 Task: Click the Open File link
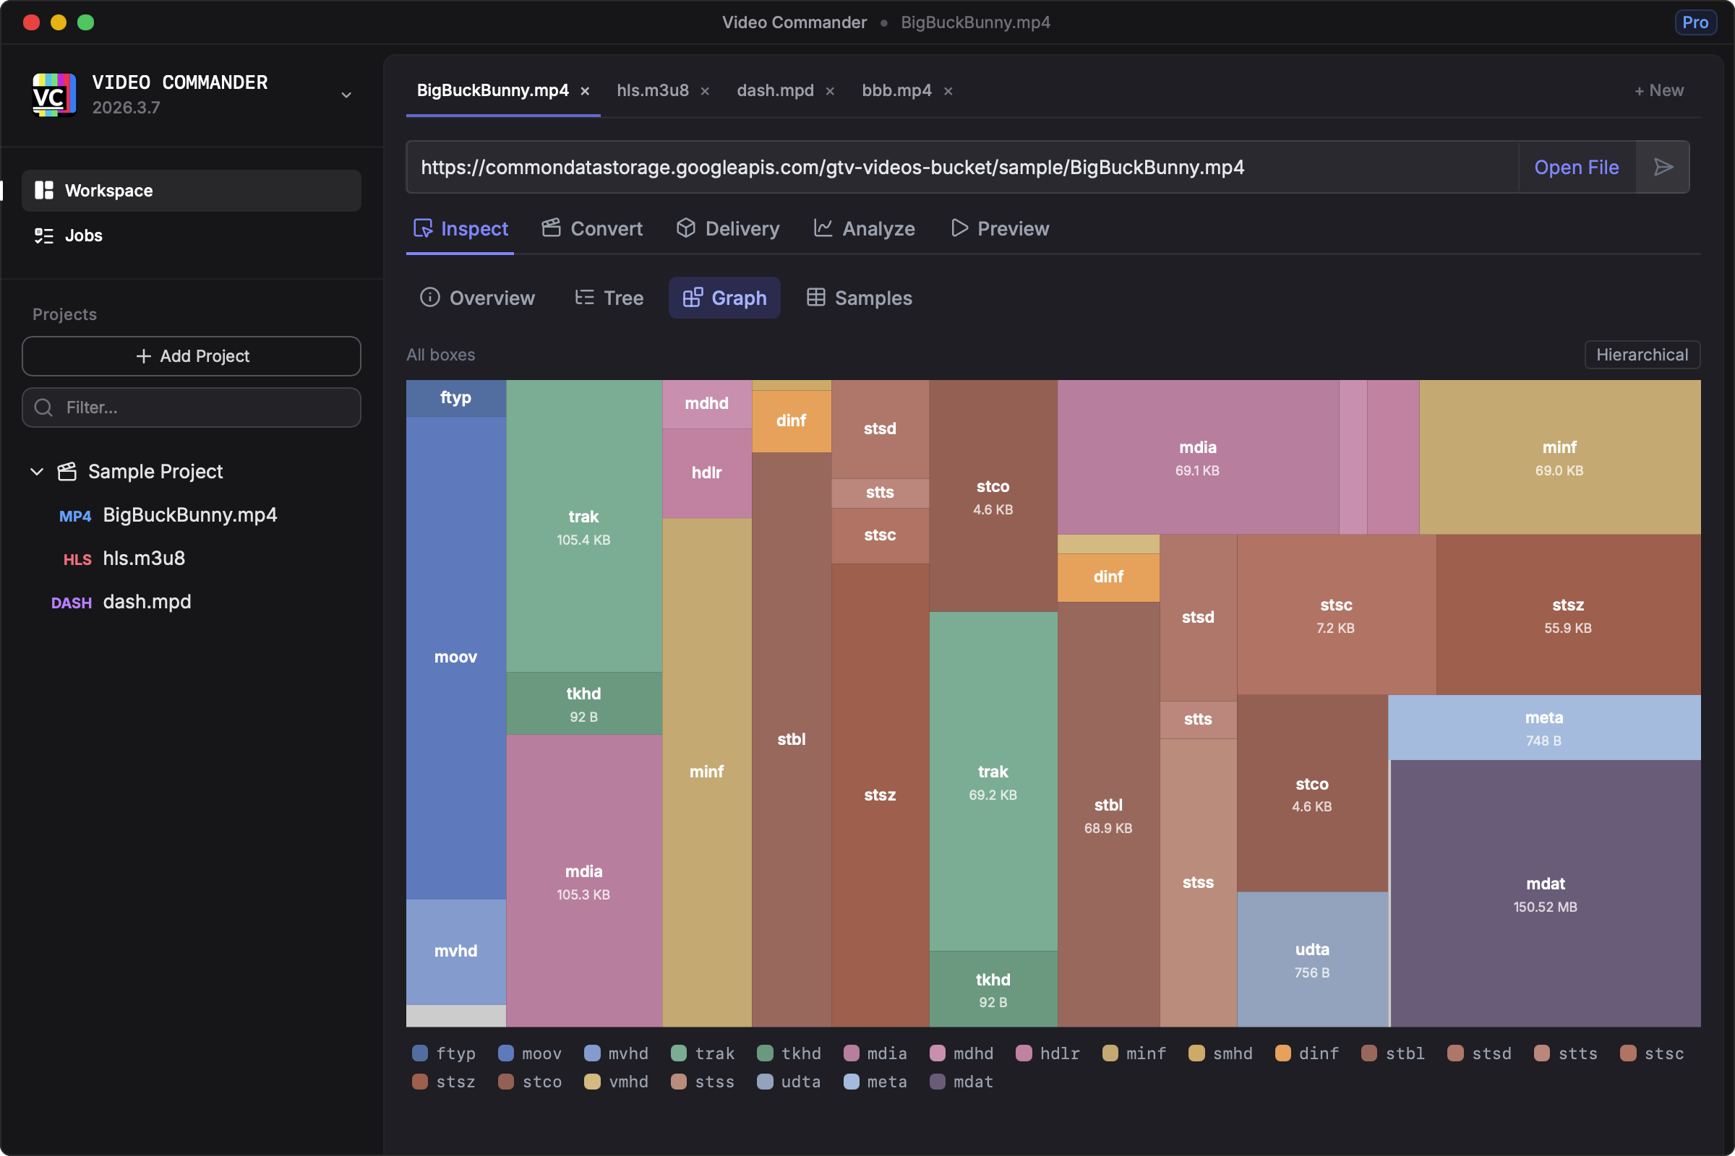(1576, 168)
